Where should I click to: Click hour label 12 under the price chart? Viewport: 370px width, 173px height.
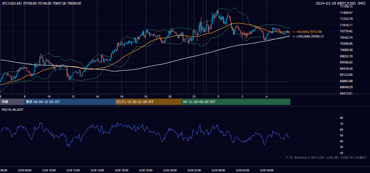point(73,96)
